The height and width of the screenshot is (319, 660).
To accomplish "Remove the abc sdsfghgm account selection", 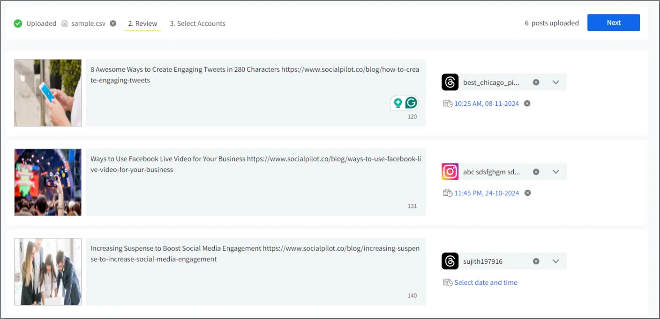I will coord(536,172).
